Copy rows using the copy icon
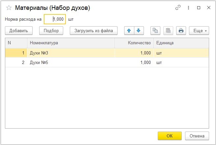 pyautogui.click(x=155, y=31)
